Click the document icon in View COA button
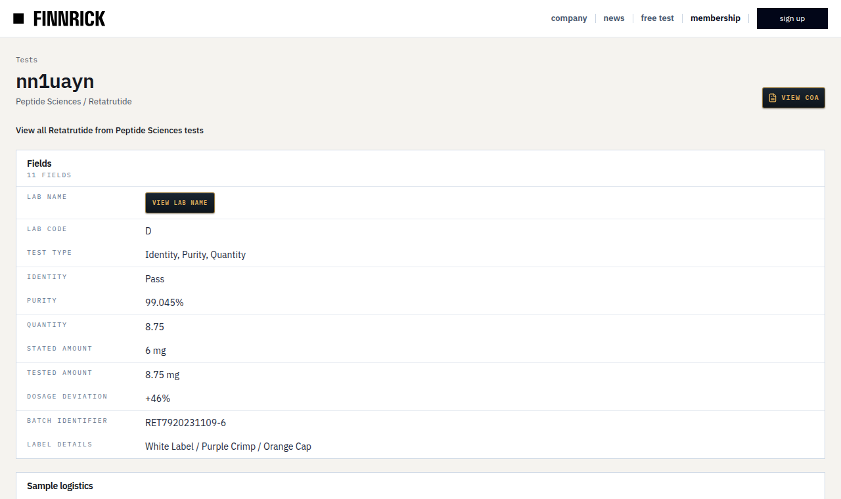 coord(773,98)
